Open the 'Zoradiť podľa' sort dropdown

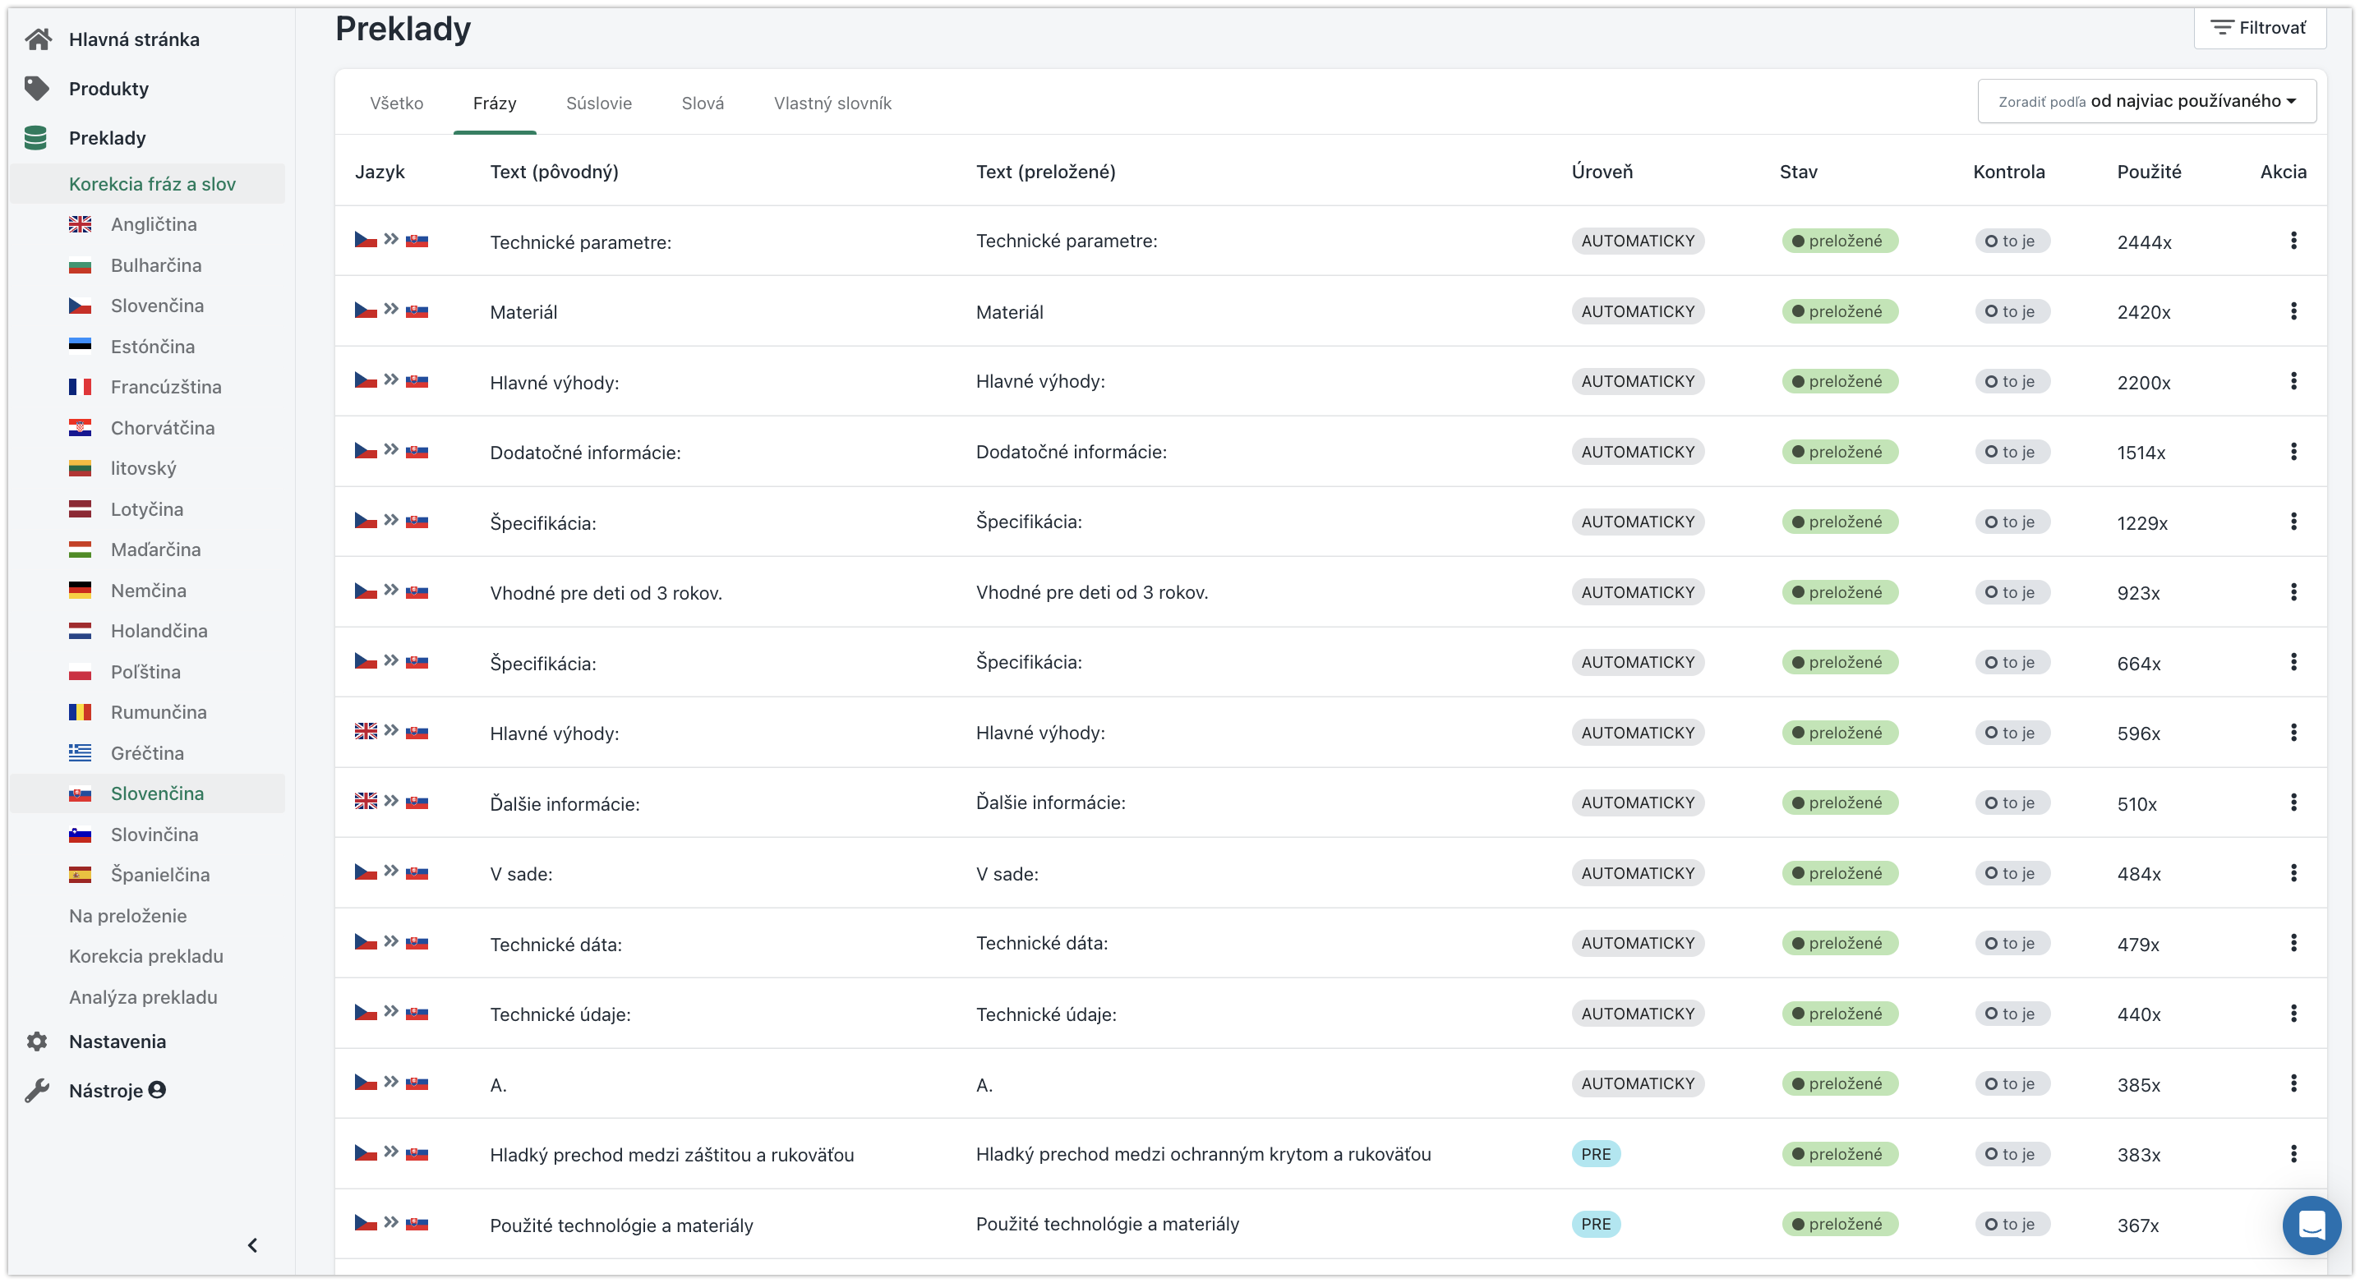click(2146, 101)
